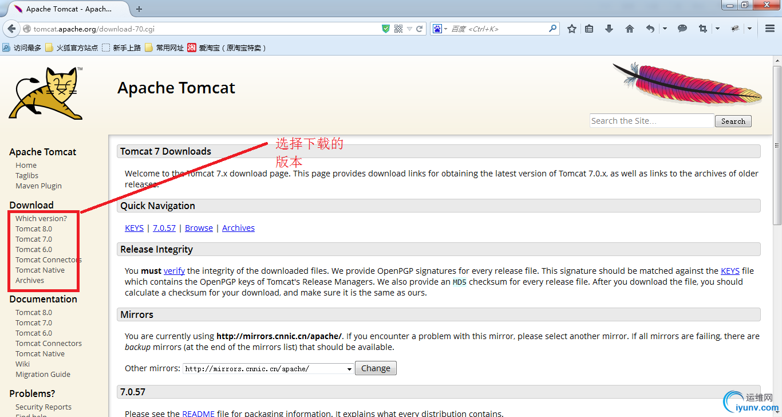Click the green security shield icon
Screen dimensions: 782x417
click(386, 29)
